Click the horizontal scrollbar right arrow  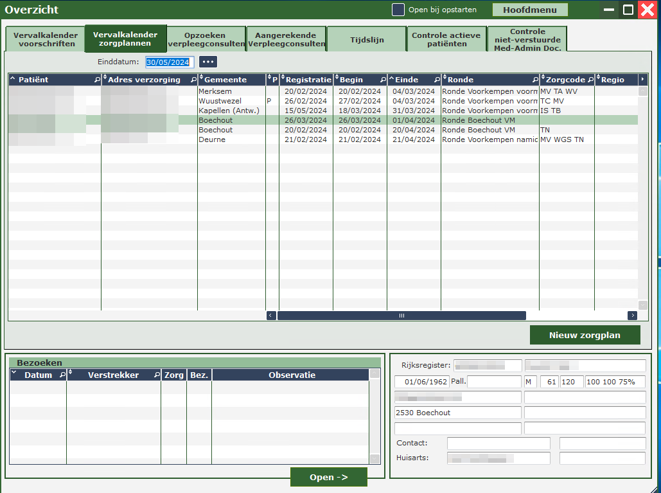[x=632, y=316]
